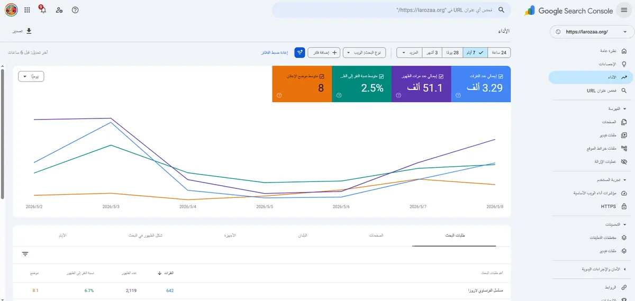The image size is (635, 301).
Task: Click the lock icon for HTTPS
Action: [x=624, y=206]
